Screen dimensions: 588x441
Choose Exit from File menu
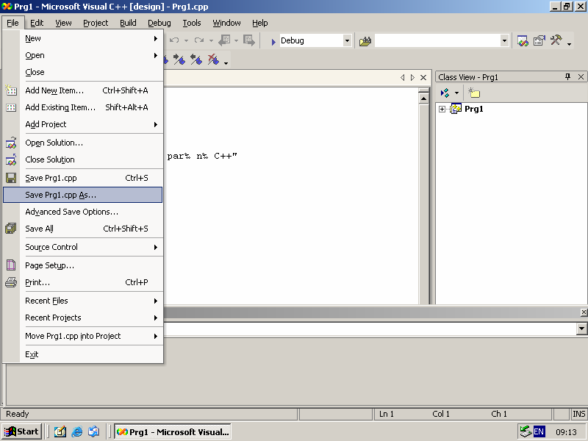point(83,354)
